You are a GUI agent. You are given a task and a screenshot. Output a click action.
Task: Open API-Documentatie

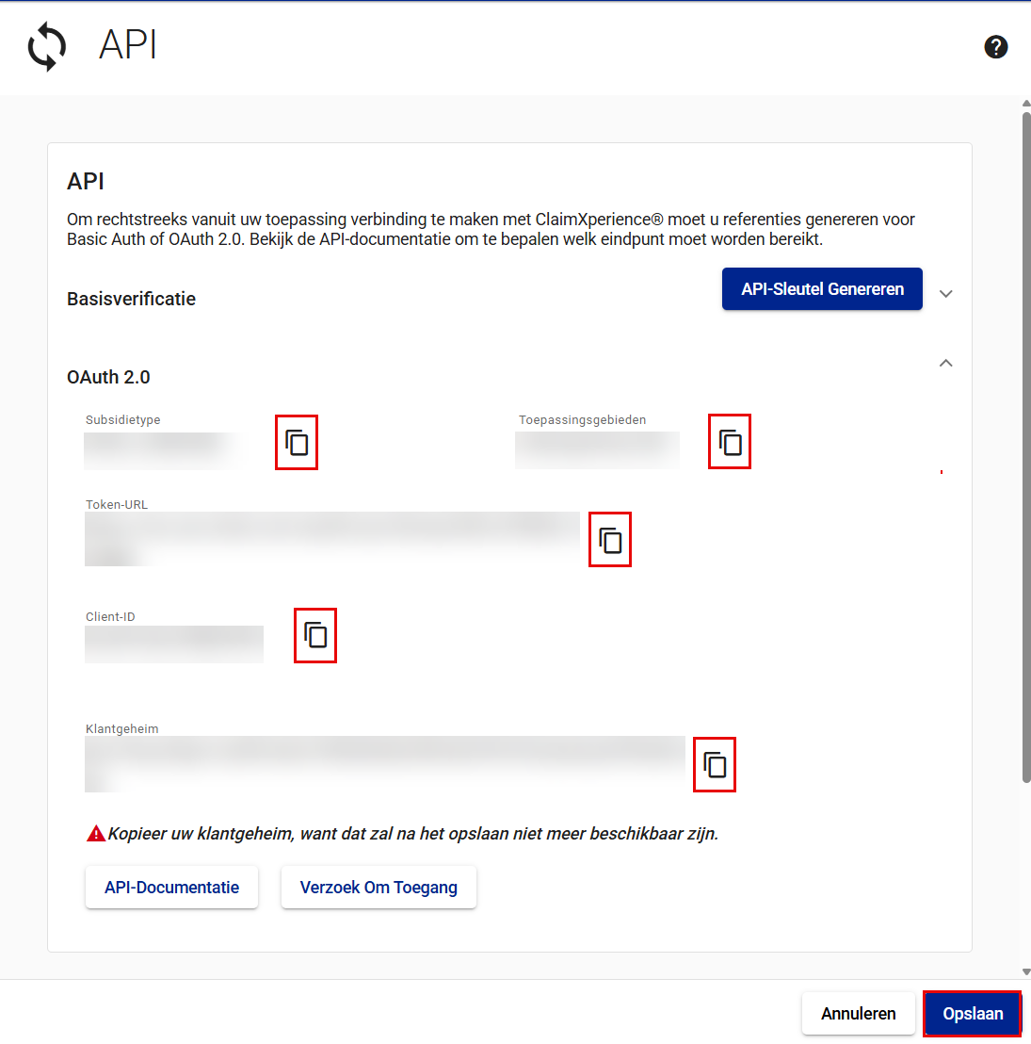pyautogui.click(x=171, y=888)
